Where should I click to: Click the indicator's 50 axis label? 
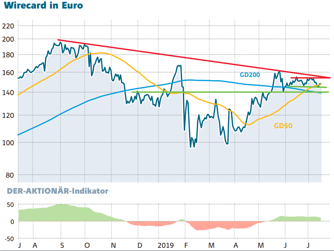10,205
